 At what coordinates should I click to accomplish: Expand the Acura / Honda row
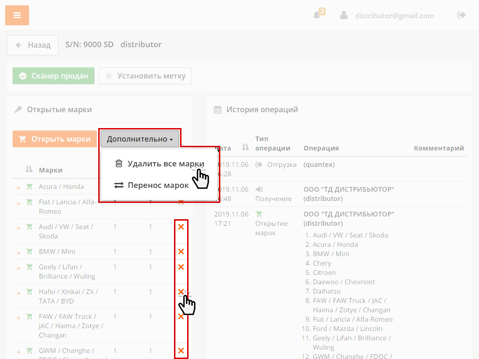tap(19, 187)
